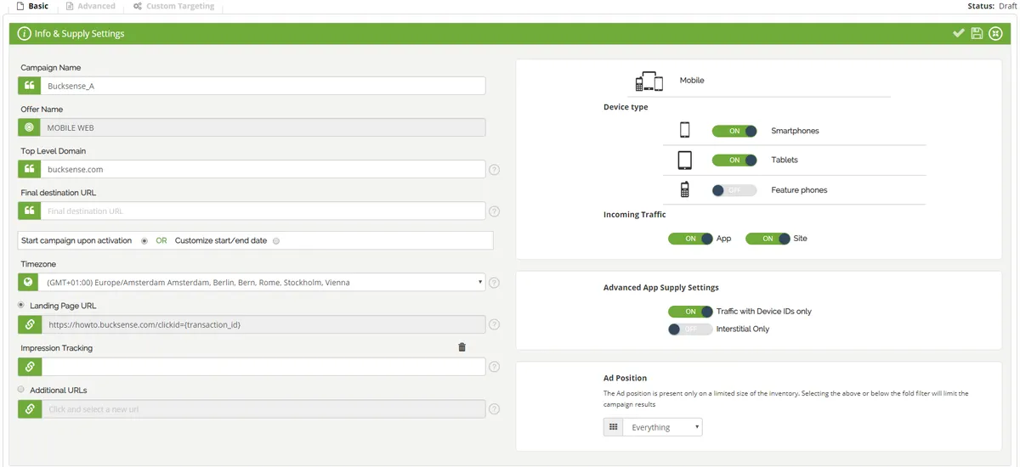Select the Additional URLs radio button

tap(21, 390)
